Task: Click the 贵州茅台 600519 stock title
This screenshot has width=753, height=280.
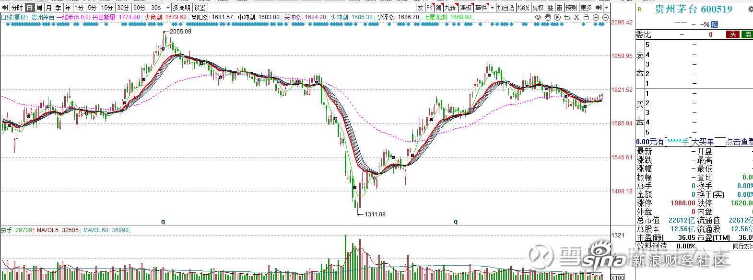Action: pyautogui.click(x=694, y=9)
